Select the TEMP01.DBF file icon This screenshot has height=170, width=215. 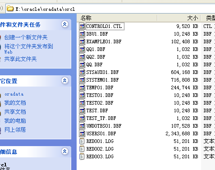[82, 87]
